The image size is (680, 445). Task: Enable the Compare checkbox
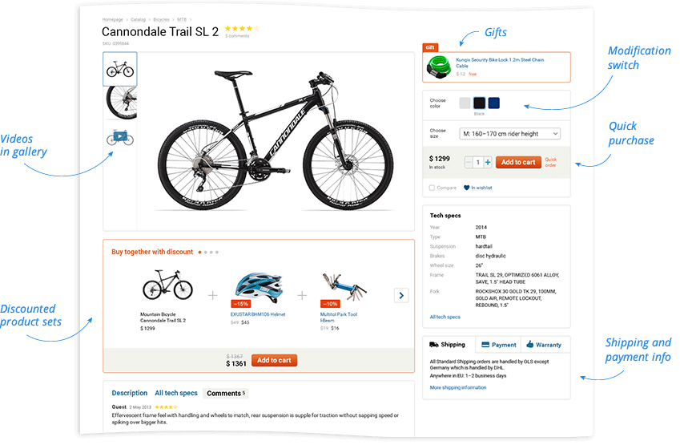(433, 188)
